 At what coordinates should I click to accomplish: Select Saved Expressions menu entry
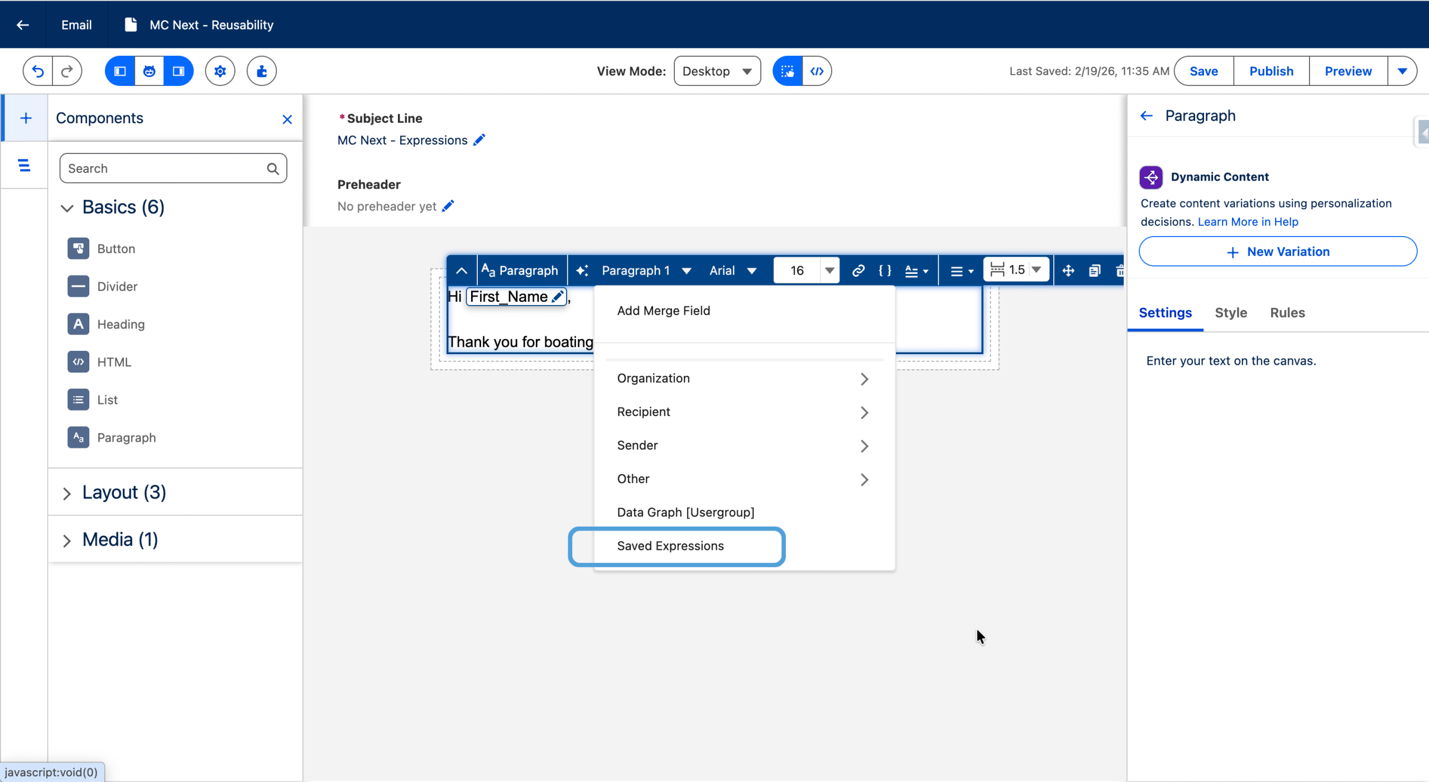(670, 546)
